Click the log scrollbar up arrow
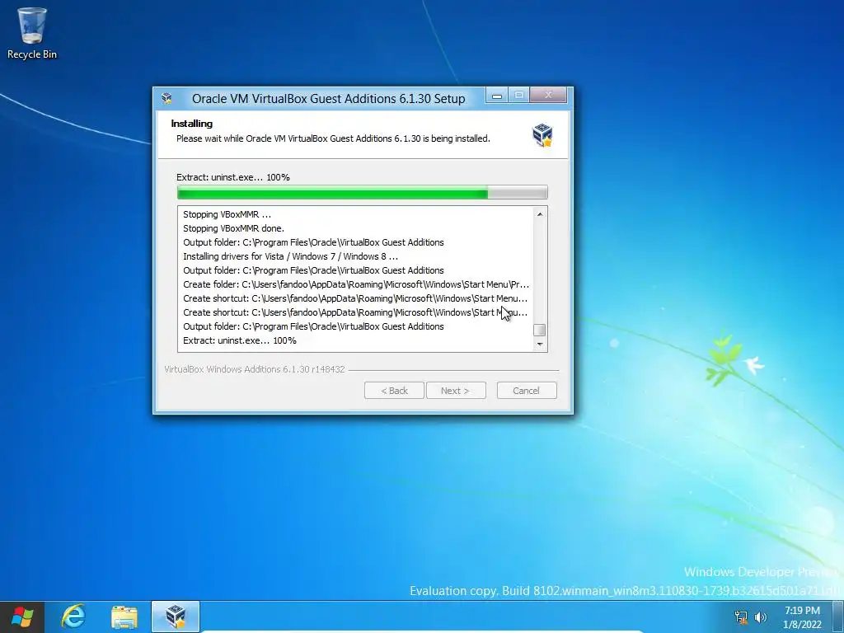 [539, 214]
